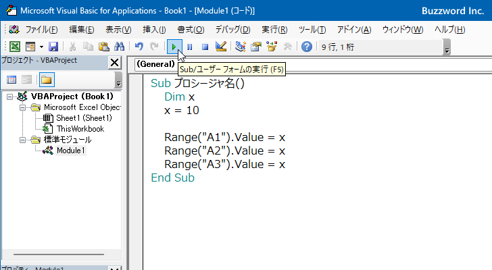Click the Range("A3").Value = x line
Image resolution: width=492 pixels, height=270 pixels.
click(x=224, y=164)
